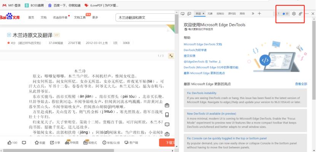Expand more DevTools tabs chevron
316x152 pixels.
pos(253,14)
